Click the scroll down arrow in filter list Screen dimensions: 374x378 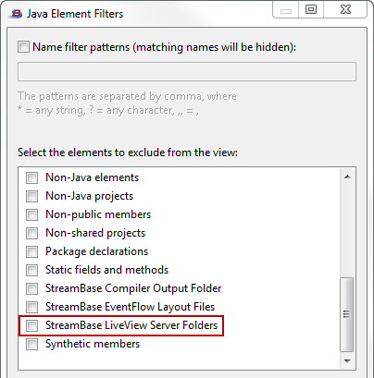pos(347,360)
